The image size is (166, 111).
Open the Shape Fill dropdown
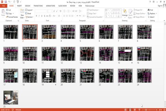[138, 10]
